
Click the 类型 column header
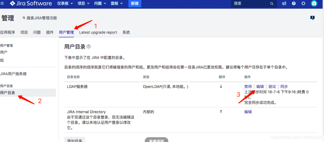pos(146,77)
